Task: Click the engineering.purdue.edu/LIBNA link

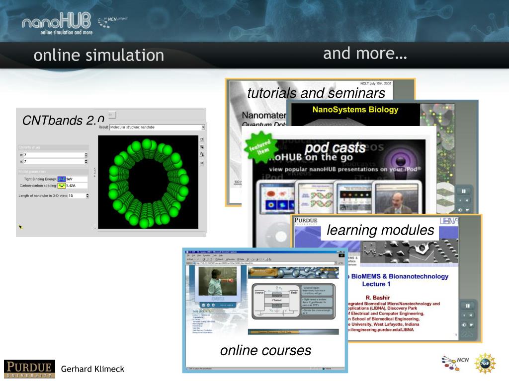Action: [x=380, y=330]
